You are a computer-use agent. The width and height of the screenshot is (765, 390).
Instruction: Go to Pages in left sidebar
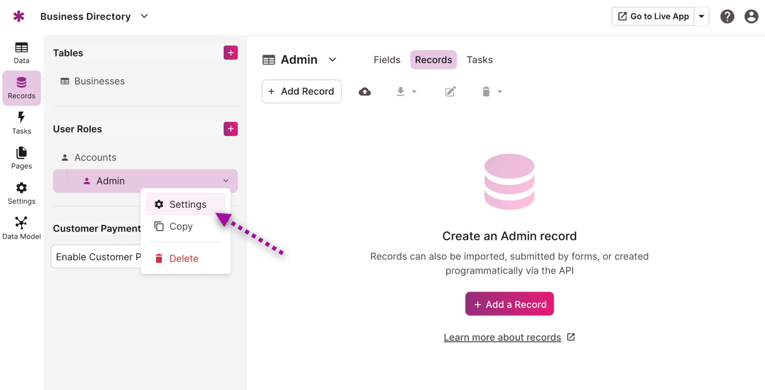tap(21, 158)
